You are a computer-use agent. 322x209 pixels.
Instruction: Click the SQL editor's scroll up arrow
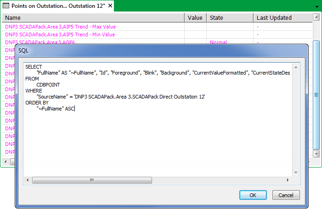tap(296, 67)
